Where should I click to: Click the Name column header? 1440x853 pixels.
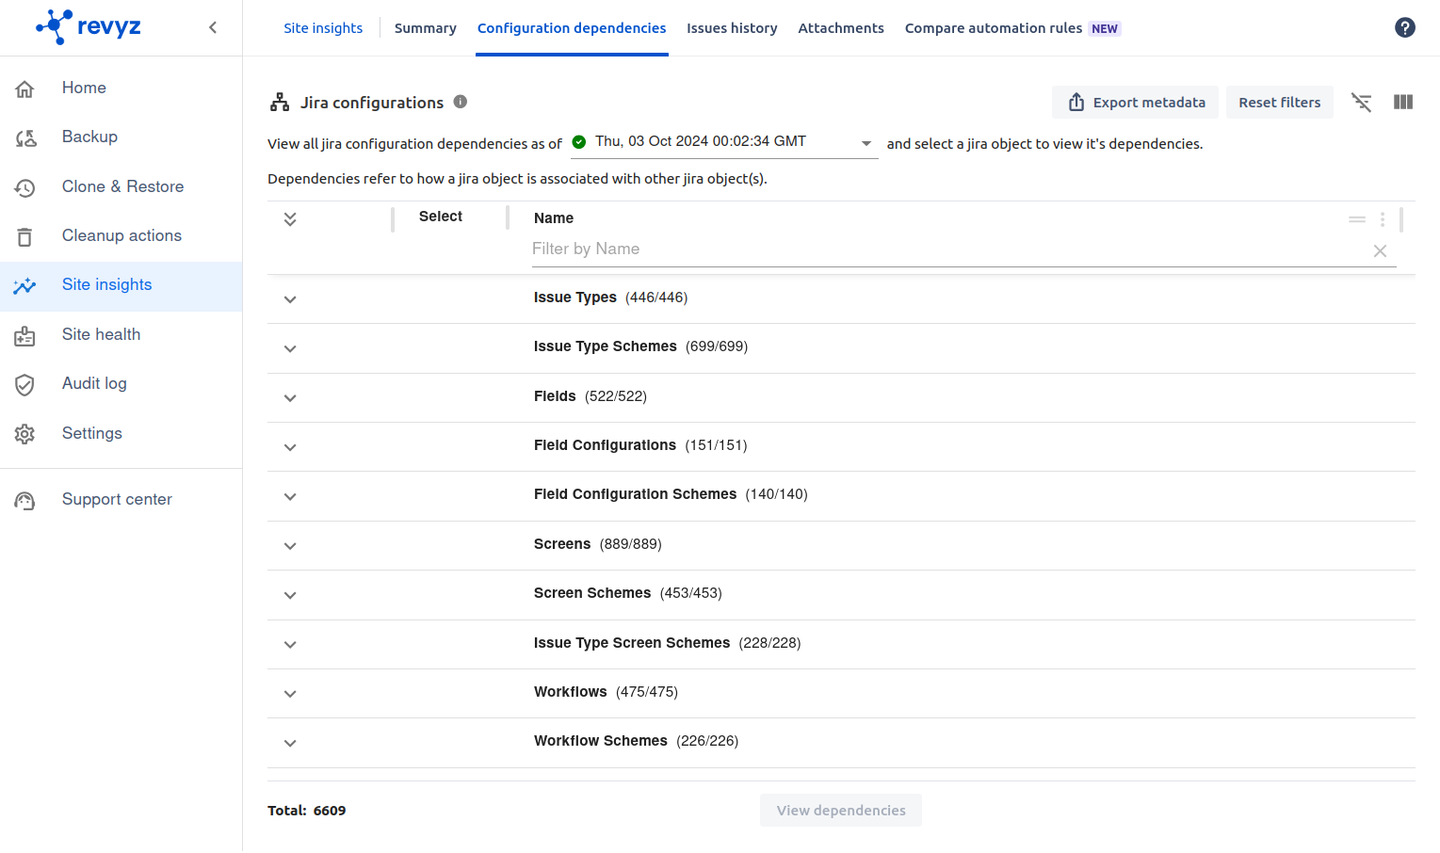(x=554, y=218)
